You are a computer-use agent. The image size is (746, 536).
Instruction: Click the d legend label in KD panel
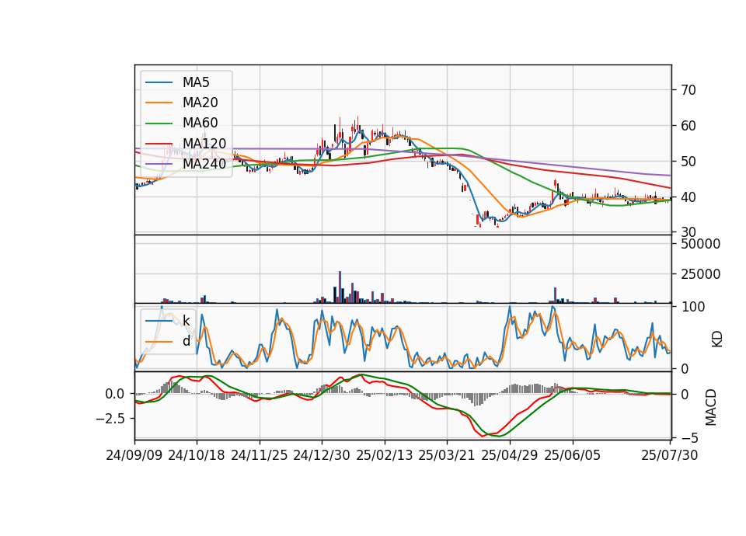click(x=186, y=341)
